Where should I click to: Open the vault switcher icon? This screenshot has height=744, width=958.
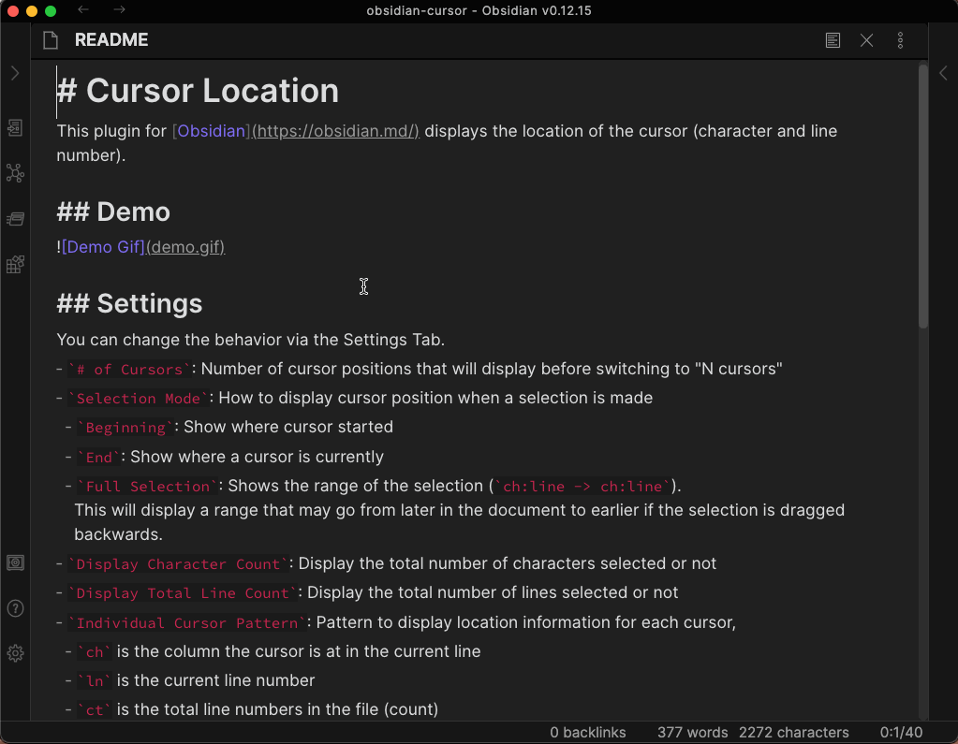pyautogui.click(x=15, y=562)
